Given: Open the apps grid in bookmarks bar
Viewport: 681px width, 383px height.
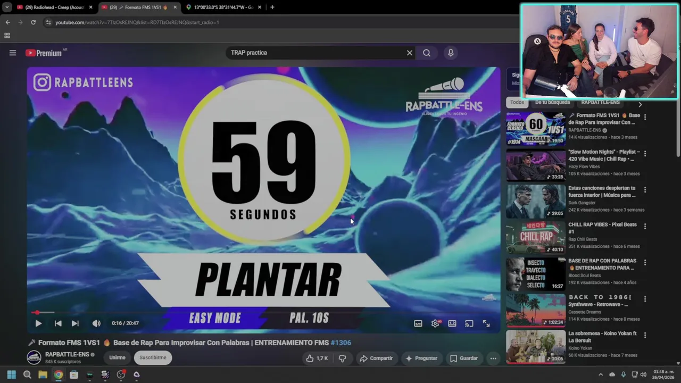Looking at the screenshot, I should tap(7, 36).
